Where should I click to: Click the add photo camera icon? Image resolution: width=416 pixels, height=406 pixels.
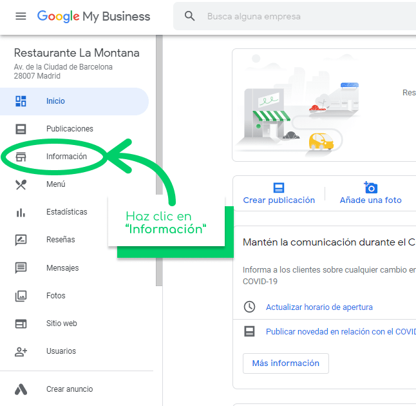[x=371, y=188]
